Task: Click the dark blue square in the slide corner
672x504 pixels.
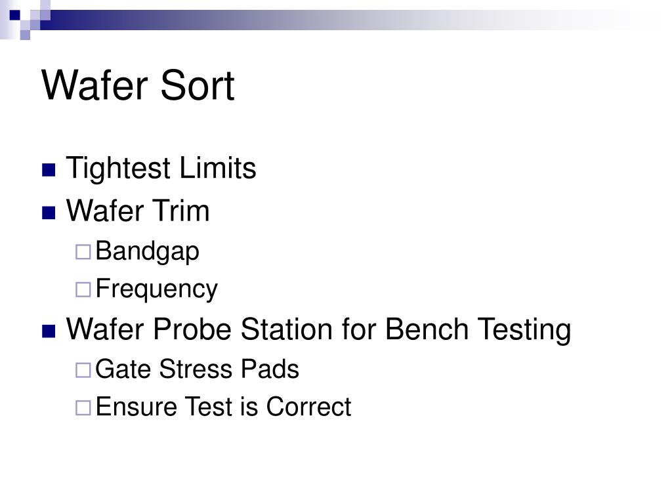Action: point(14,15)
